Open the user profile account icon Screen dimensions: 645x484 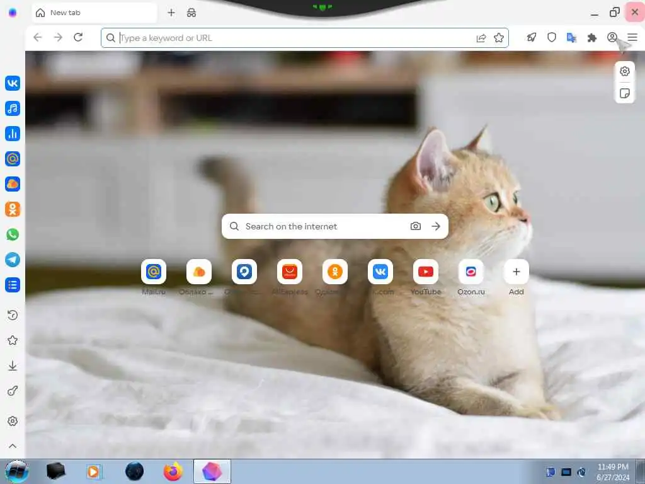pyautogui.click(x=612, y=37)
